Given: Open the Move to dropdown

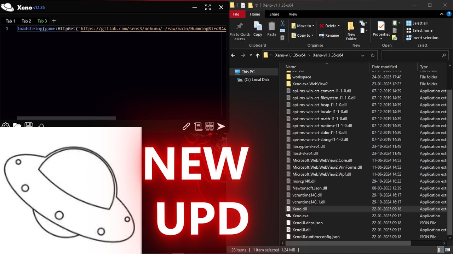Looking at the screenshot, I should point(303,26).
